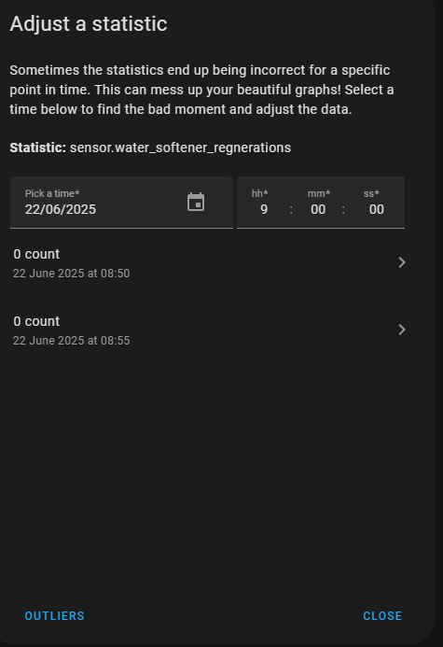The height and width of the screenshot is (647, 443).
Task: Click the '22 June 2025 at 08:55' timestamp
Action: pyautogui.click(x=71, y=341)
